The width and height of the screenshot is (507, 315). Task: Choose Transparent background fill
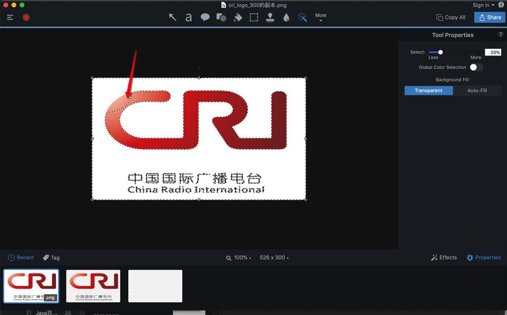[x=428, y=91]
